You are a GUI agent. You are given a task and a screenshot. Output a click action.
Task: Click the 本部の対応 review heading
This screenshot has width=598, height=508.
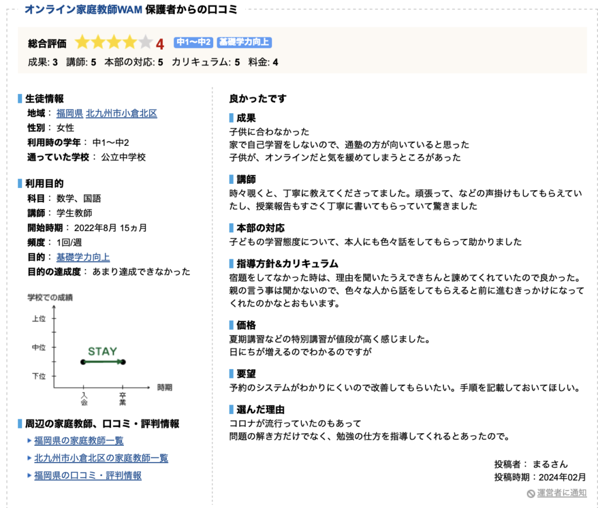pyautogui.click(x=260, y=228)
